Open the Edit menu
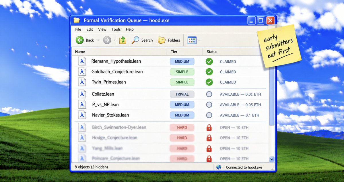Viewport: 344px width, 182px height. 90,29
